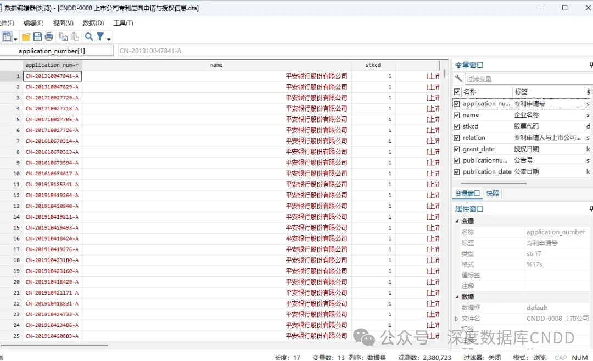Click the Paste clipboard icon
Screen dimensions: 593x361
75,37
